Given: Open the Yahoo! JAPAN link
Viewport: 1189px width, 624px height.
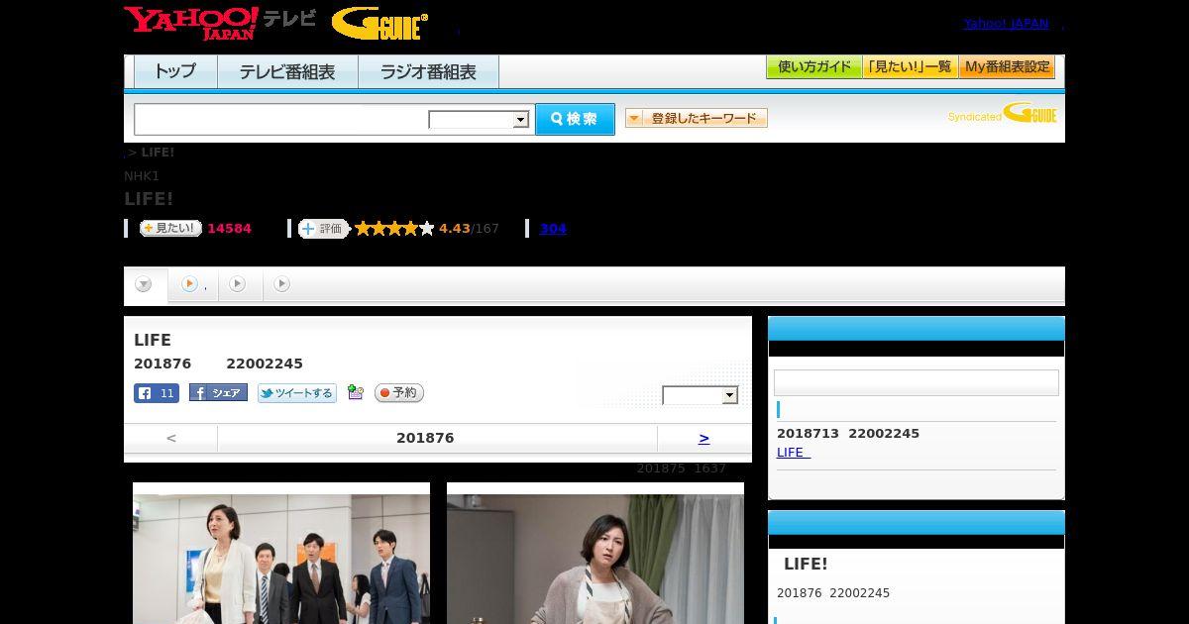Looking at the screenshot, I should coord(1006,24).
